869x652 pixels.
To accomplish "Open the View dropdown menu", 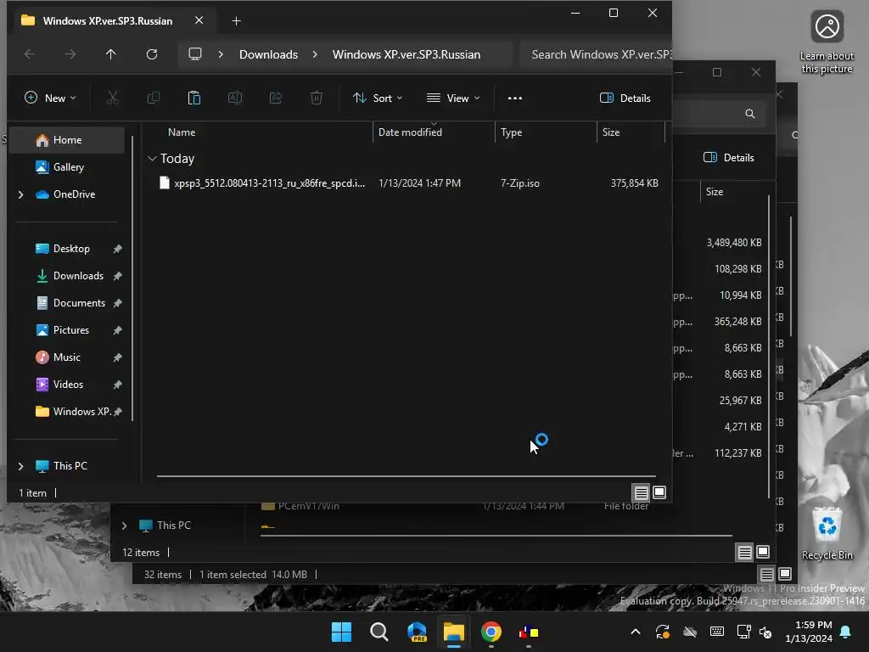I will click(453, 98).
